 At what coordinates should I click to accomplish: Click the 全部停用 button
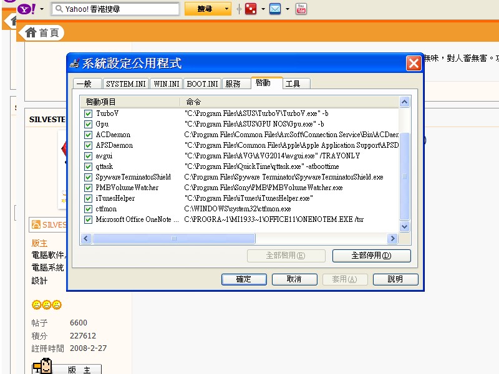pos(371,256)
